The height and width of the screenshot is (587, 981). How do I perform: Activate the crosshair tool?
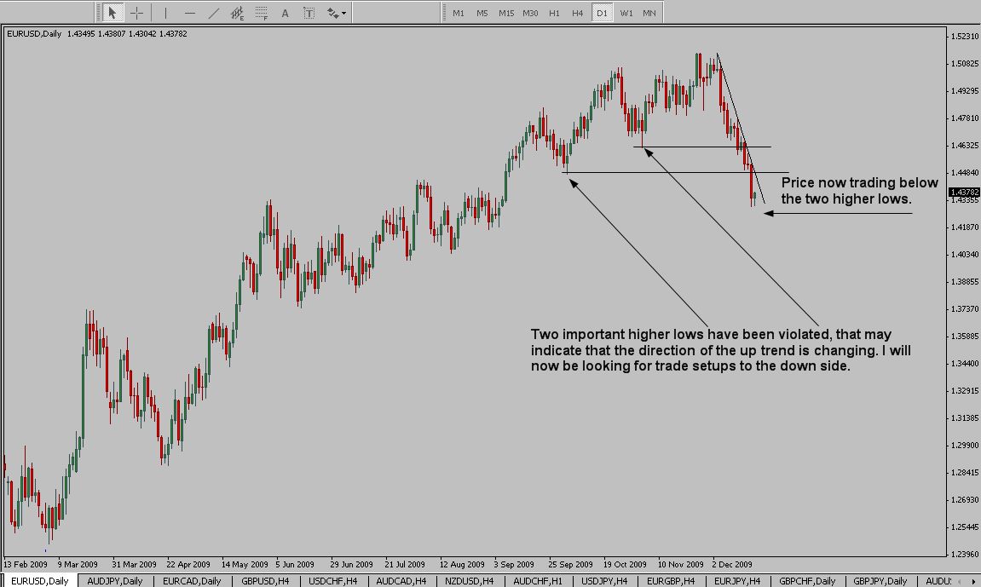click(x=136, y=13)
